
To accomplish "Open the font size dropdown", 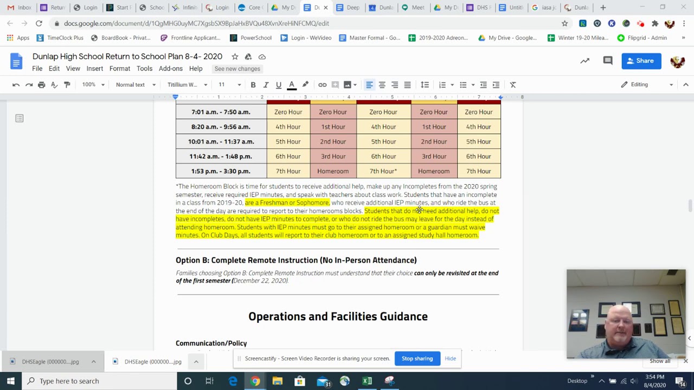I will pyautogui.click(x=230, y=84).
